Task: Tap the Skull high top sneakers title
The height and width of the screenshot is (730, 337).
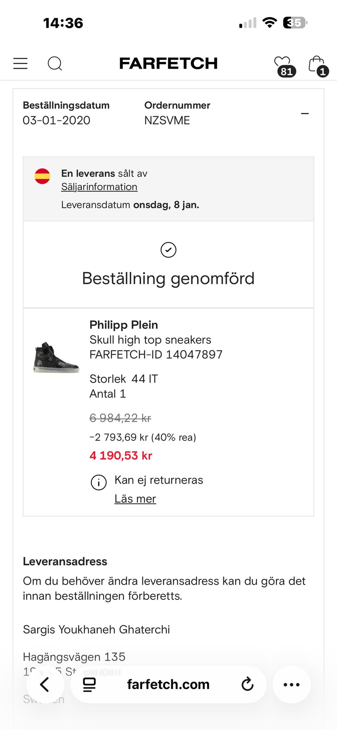Action: (x=150, y=340)
